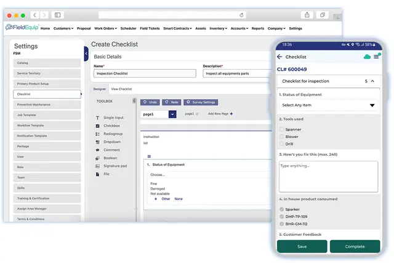
Task: Click the drag handle above Status of Equipment
Action: (149, 156)
